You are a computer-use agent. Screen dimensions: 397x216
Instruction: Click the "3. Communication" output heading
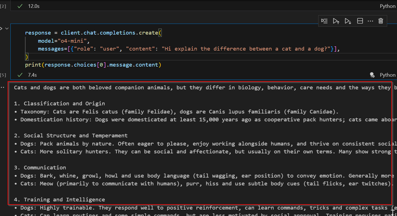40,167
